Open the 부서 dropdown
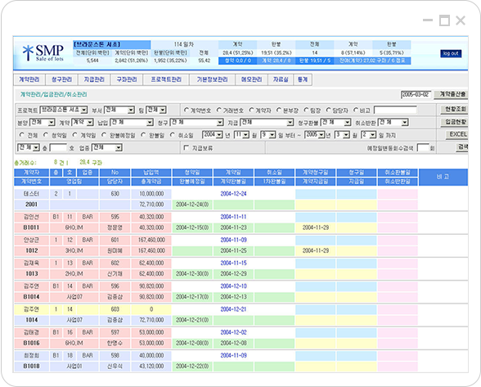The width and height of the screenshot is (481, 387). [x=119, y=110]
